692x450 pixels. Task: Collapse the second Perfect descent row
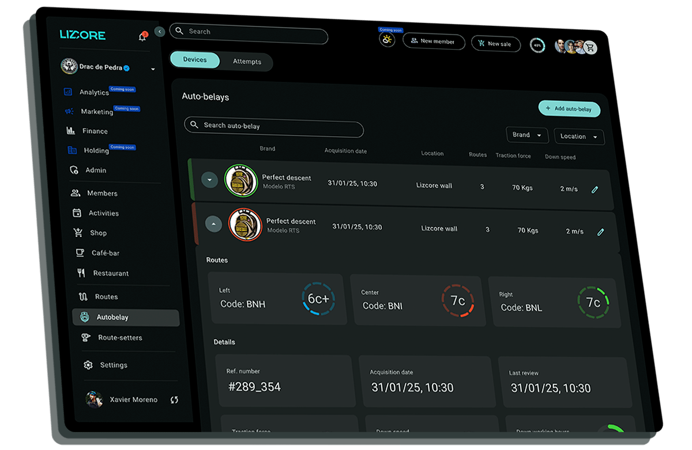pos(214,223)
